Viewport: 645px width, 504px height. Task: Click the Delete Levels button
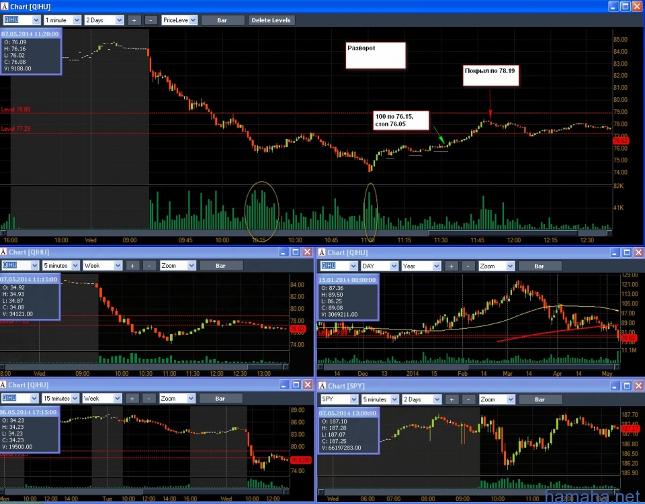coord(271,20)
